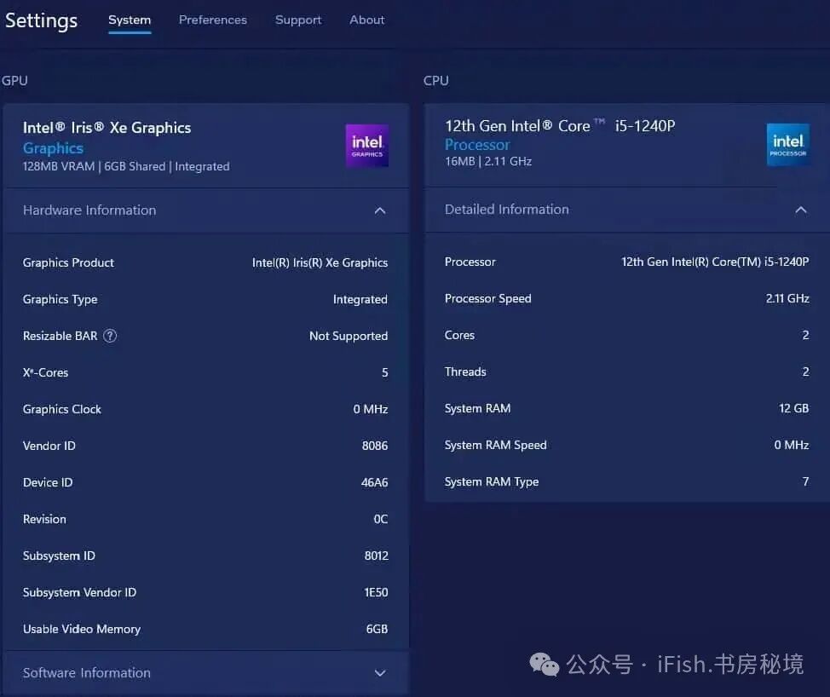Click the WeChat logo in the watermark

click(545, 664)
